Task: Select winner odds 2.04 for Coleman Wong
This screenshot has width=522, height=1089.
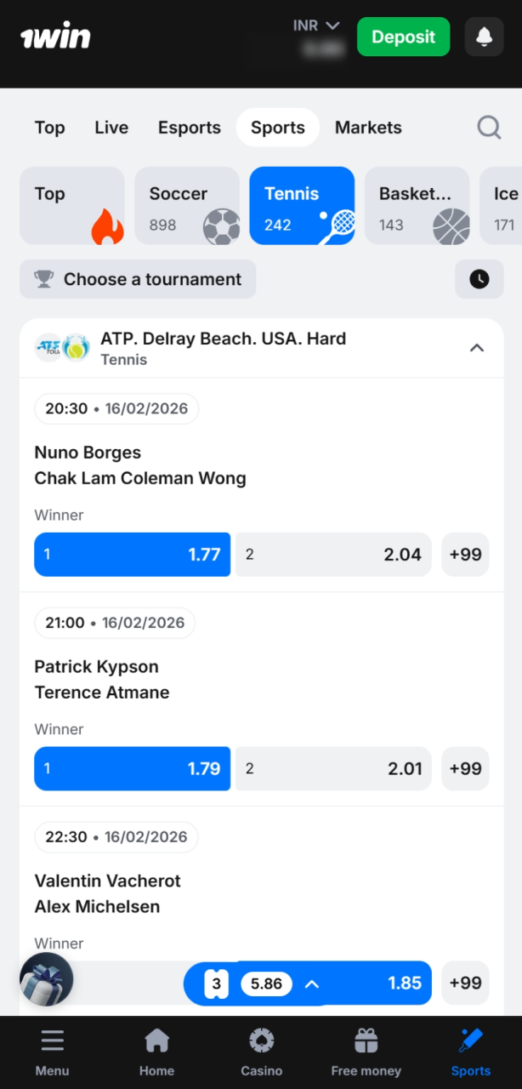Action: pos(333,554)
